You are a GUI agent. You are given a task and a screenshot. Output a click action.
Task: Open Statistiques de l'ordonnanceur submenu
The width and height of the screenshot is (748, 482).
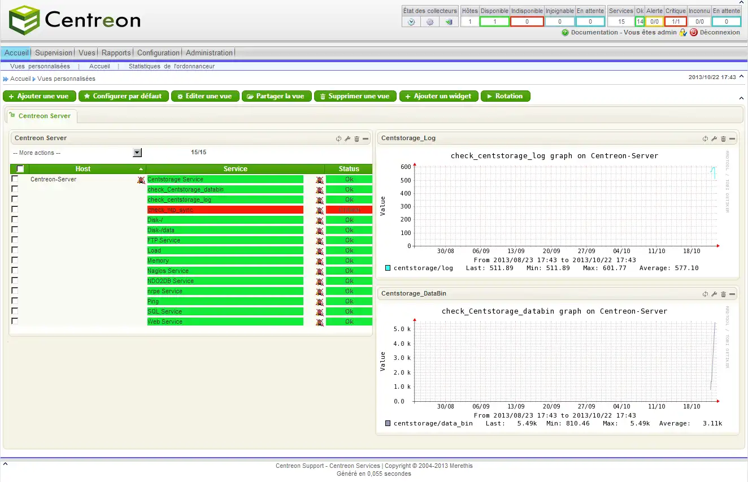(x=172, y=66)
